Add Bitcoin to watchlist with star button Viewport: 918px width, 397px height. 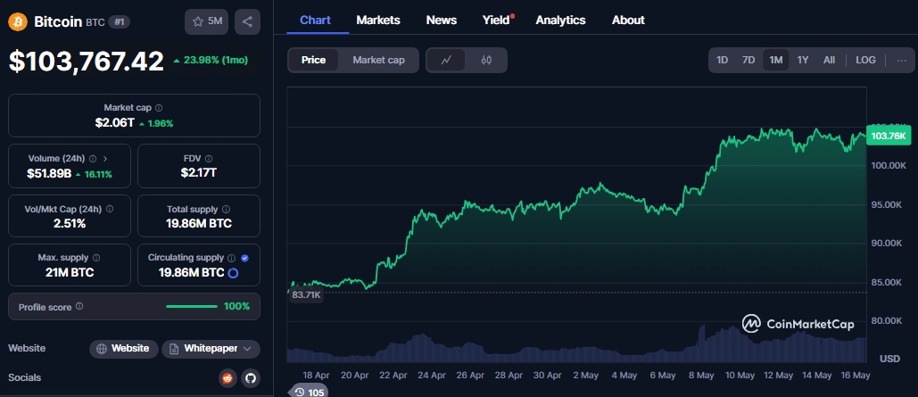tap(207, 21)
